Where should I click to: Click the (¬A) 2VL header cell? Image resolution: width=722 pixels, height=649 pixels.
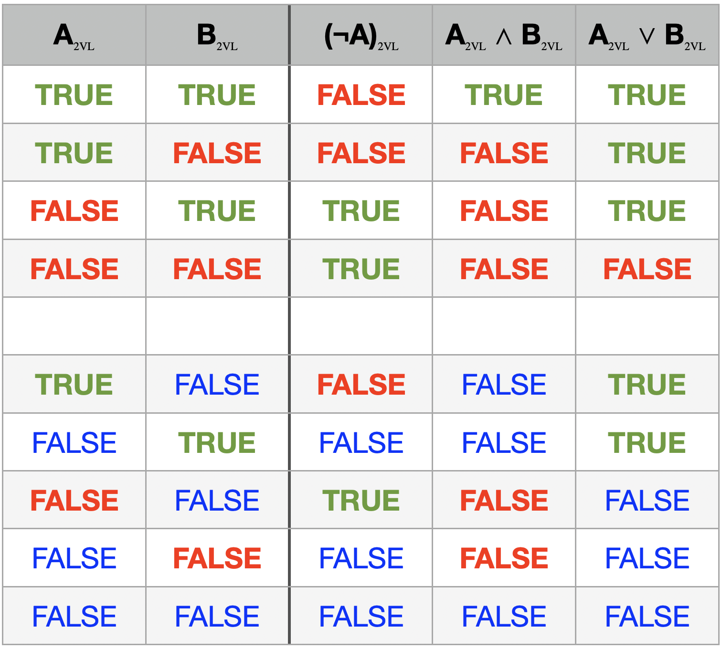361,36
